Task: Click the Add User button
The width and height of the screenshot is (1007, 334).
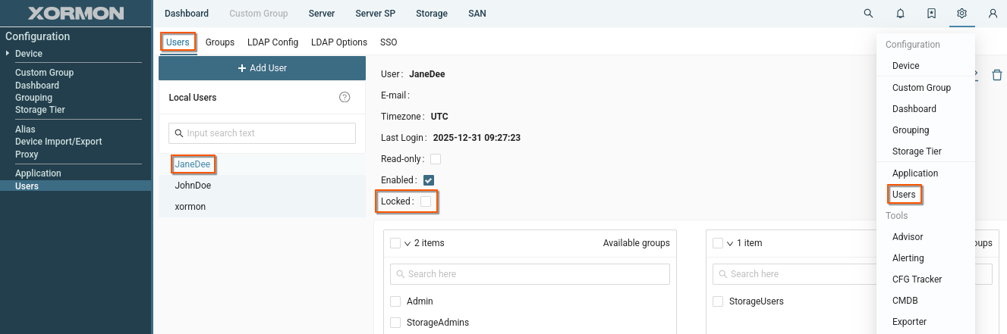Action: [262, 68]
